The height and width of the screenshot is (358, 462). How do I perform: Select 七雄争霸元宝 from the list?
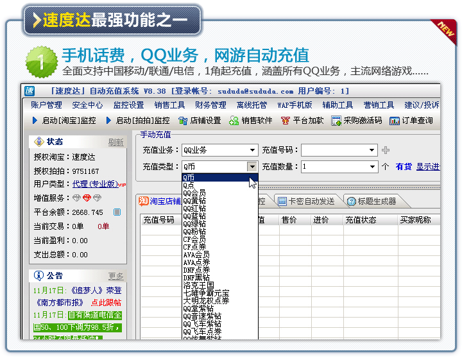click(x=220, y=293)
